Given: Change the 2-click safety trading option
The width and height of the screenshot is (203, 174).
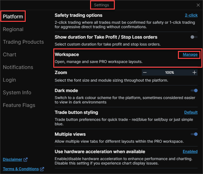Looking at the screenshot, I should [x=191, y=15].
